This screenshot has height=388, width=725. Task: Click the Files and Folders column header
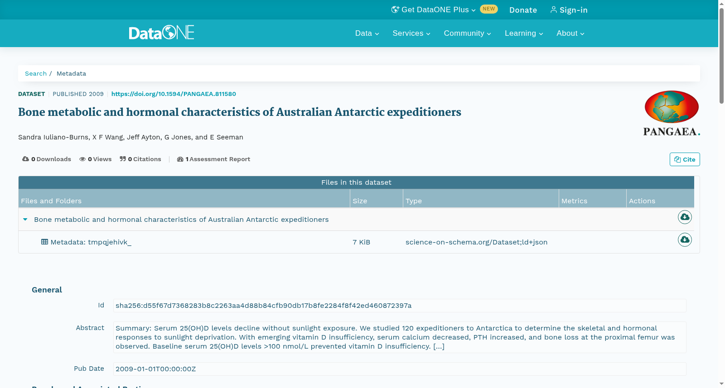(184, 199)
